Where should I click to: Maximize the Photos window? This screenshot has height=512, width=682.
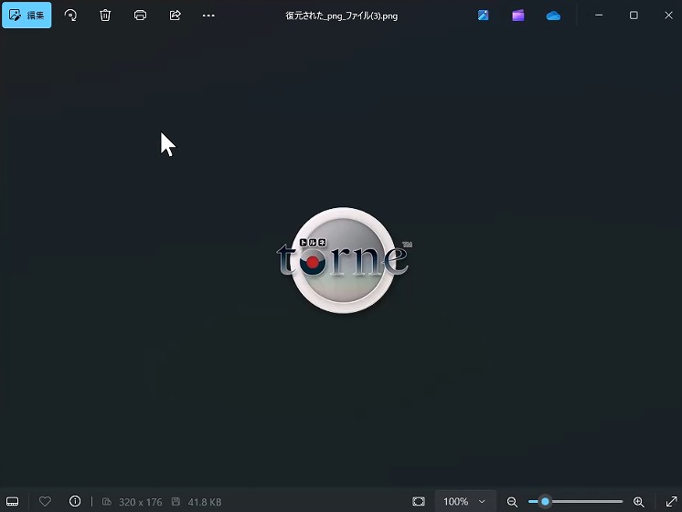(x=634, y=16)
